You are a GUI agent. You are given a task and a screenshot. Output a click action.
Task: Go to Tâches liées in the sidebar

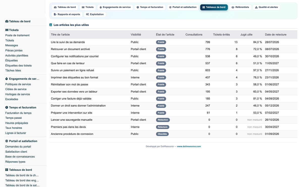tap(13, 71)
